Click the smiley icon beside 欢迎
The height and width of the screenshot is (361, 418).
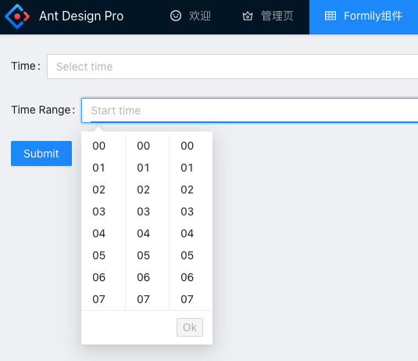pos(176,16)
